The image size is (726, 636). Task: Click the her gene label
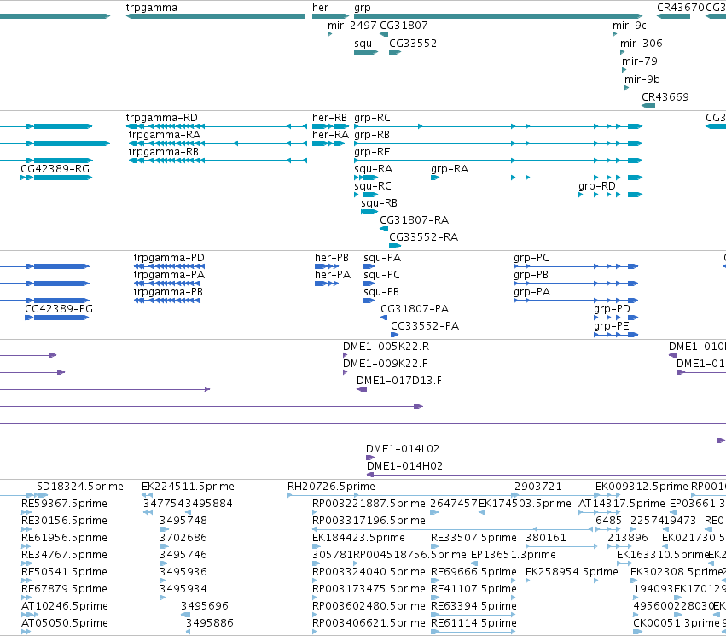(320, 8)
